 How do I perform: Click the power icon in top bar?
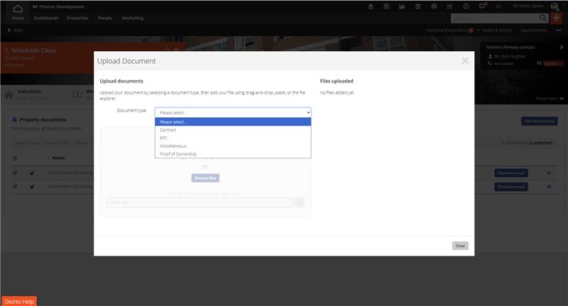click(x=466, y=6)
